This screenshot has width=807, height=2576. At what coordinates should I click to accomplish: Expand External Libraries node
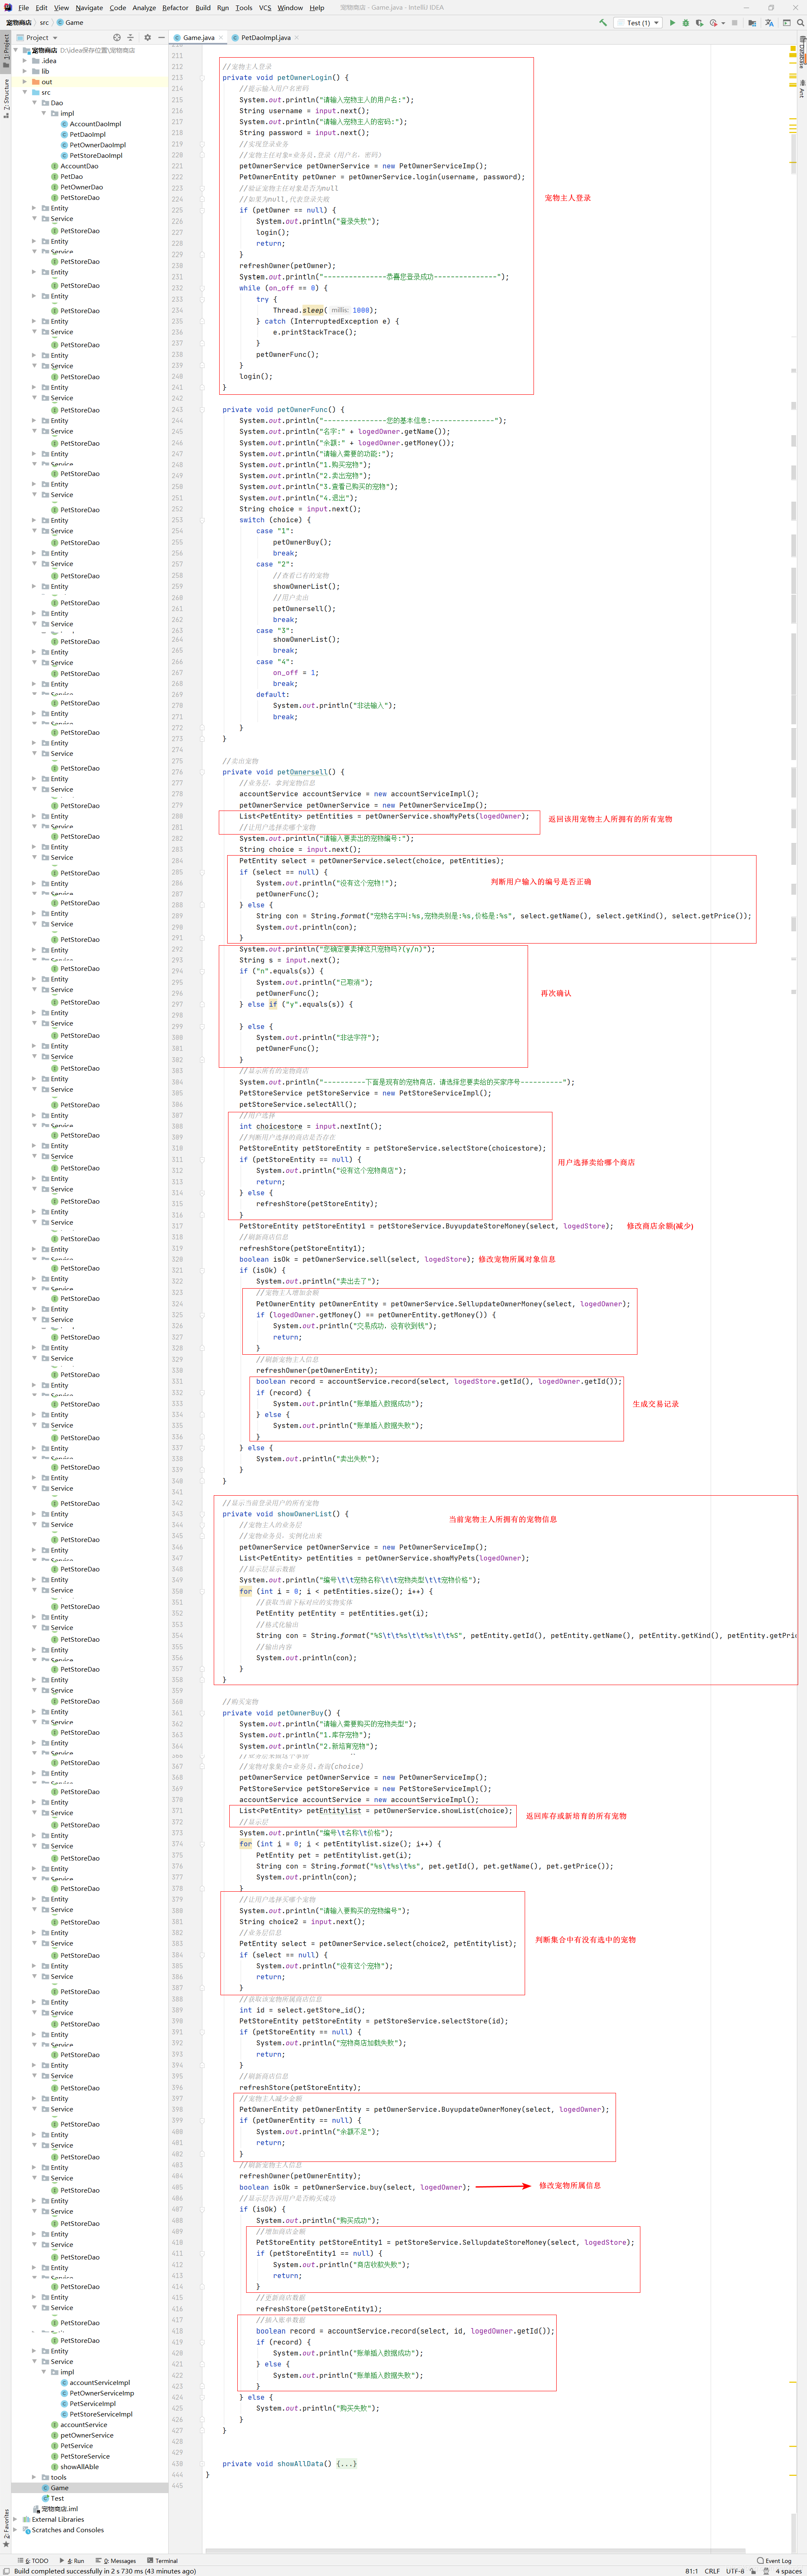coord(15,2519)
